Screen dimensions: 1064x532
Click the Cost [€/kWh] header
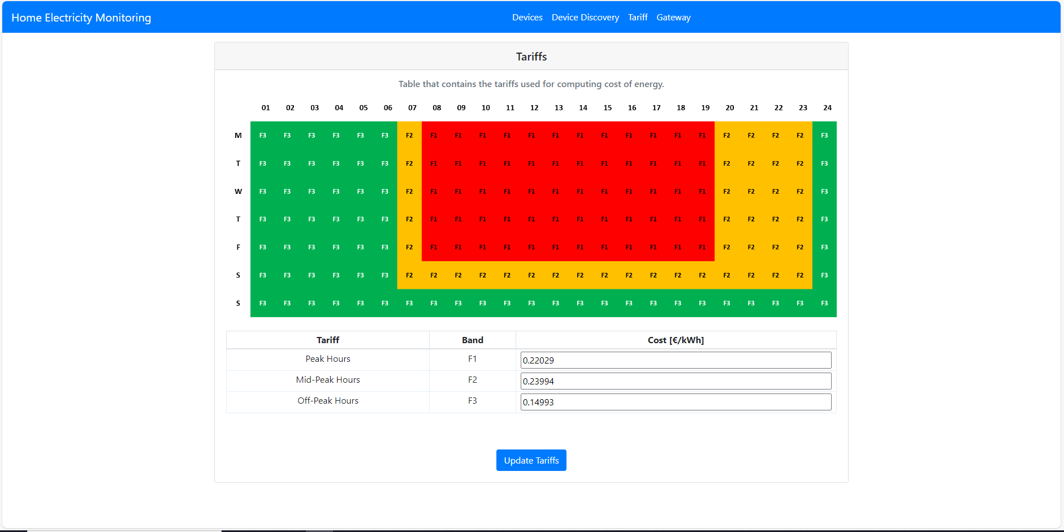click(676, 340)
